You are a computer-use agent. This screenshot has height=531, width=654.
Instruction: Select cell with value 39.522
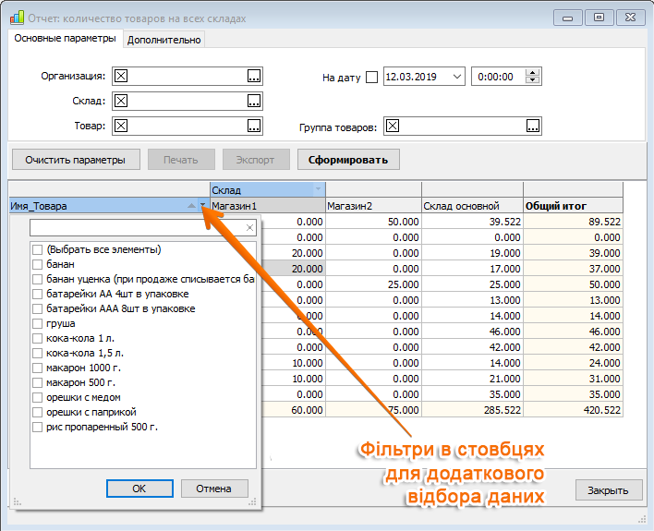473,222
